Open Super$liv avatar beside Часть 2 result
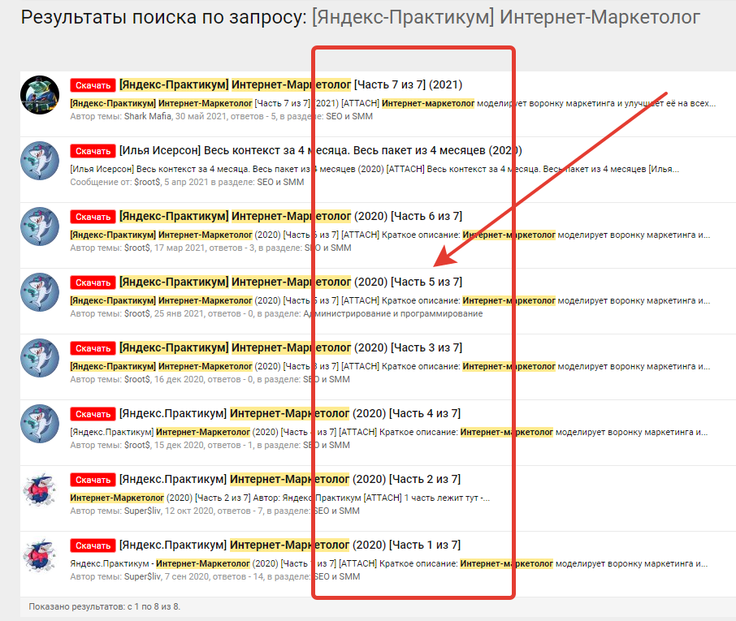 click(40, 489)
